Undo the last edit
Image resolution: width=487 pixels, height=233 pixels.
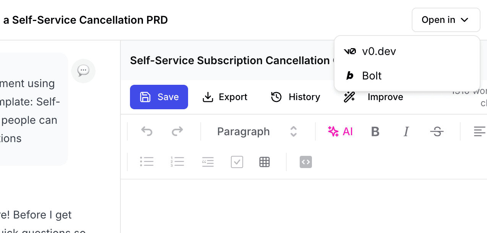[147, 131]
